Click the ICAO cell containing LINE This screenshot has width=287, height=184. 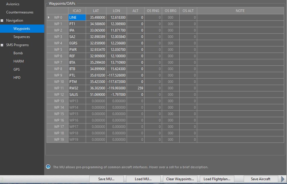click(x=77, y=18)
